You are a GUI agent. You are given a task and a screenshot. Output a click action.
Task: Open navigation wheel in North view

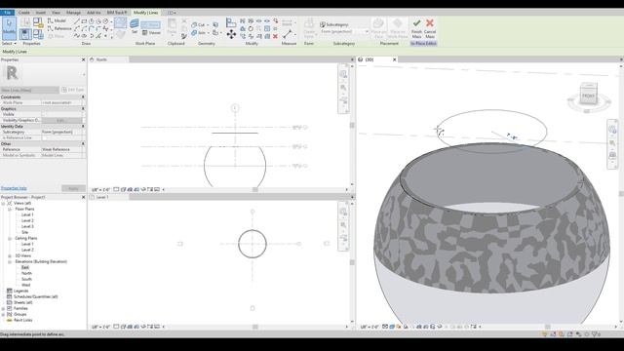click(x=343, y=74)
